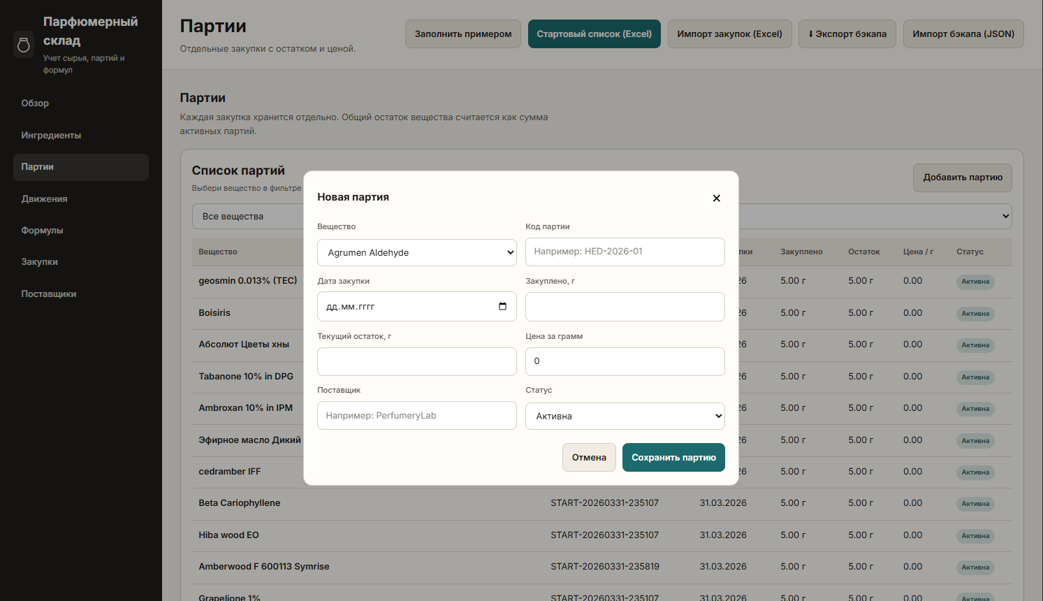The height and width of the screenshot is (601, 1043).
Task: Go to Ингредиенты in the sidebar
Action: click(x=51, y=136)
